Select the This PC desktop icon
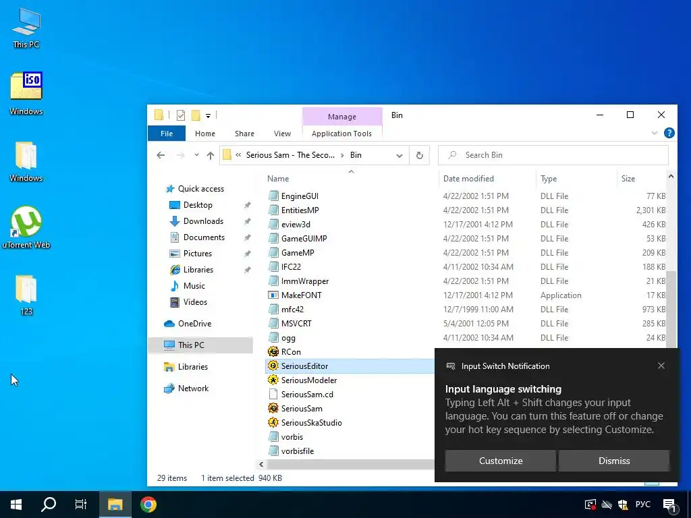 pos(26,28)
